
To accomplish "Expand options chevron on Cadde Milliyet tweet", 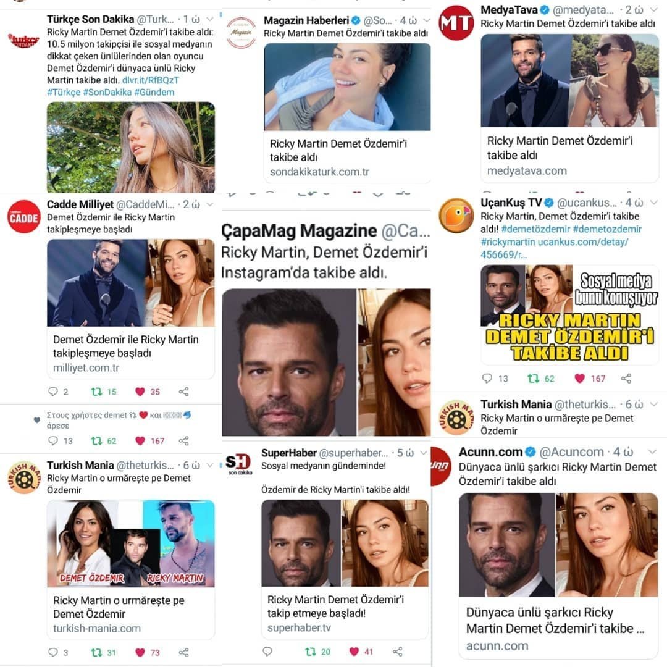I will click(210, 204).
